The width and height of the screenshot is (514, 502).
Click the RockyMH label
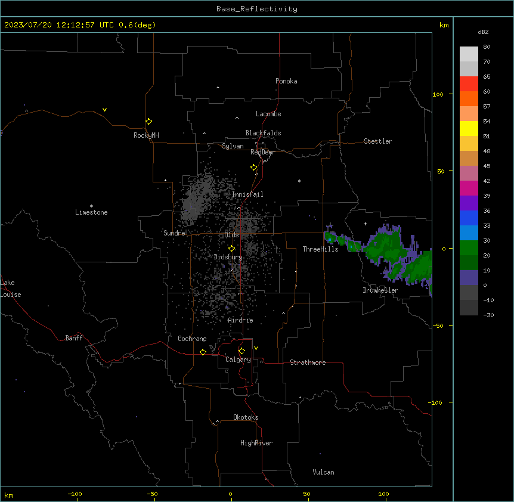pyautogui.click(x=146, y=135)
